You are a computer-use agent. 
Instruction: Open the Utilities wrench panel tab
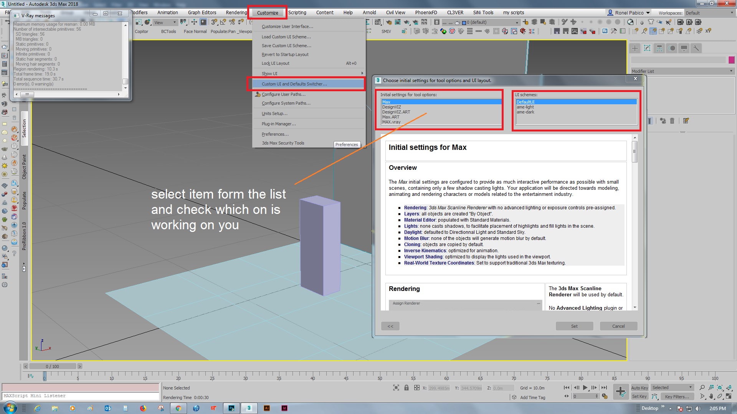[x=696, y=48]
